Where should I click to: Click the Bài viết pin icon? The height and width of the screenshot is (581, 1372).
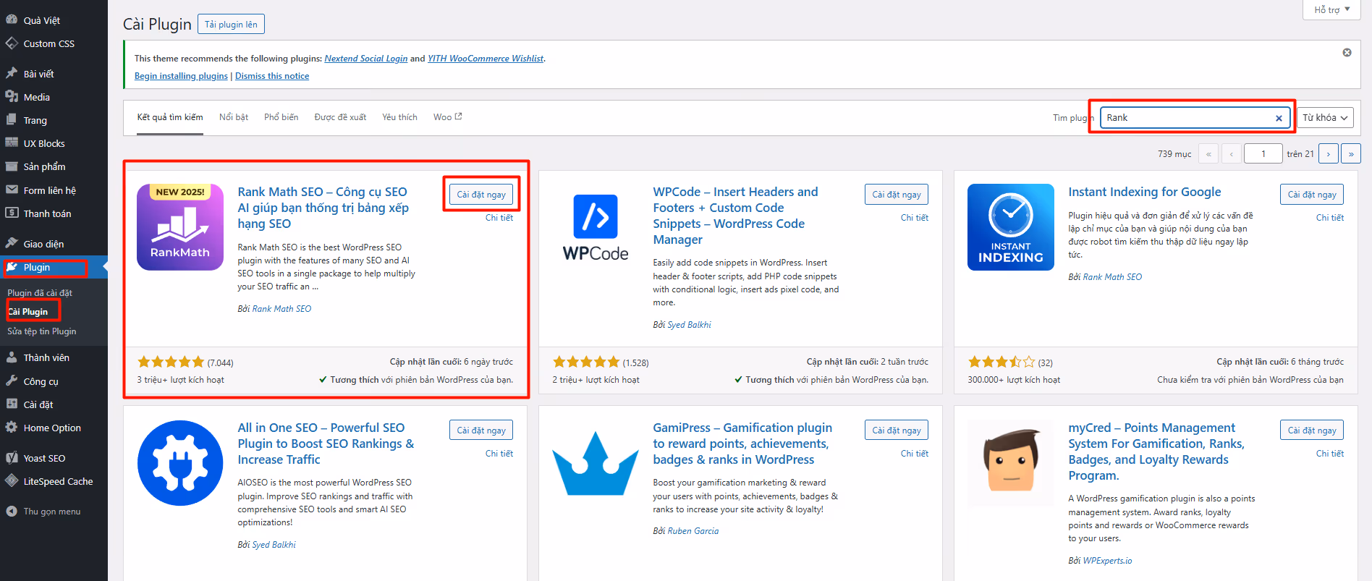12,74
